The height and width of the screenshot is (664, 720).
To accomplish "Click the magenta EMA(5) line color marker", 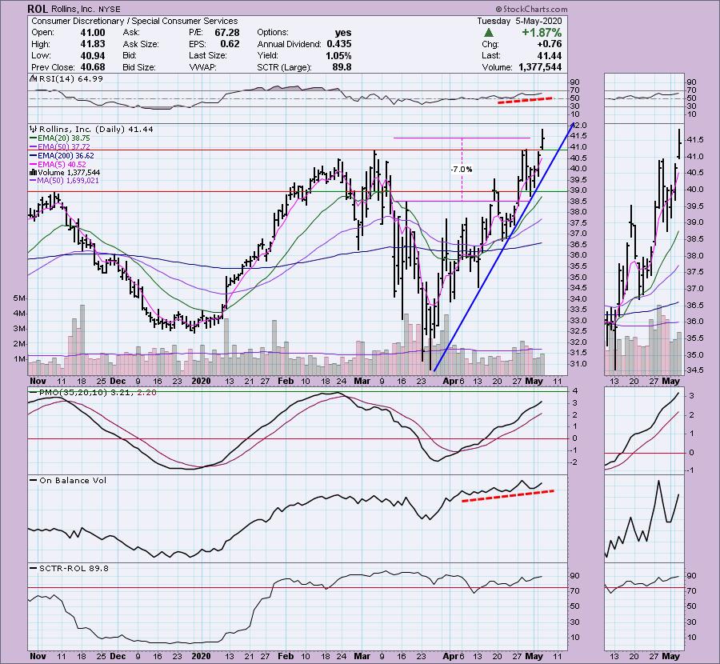I will pyautogui.click(x=34, y=164).
